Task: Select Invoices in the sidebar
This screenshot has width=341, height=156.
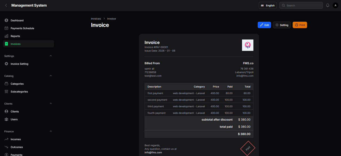Action: pyautogui.click(x=29, y=44)
